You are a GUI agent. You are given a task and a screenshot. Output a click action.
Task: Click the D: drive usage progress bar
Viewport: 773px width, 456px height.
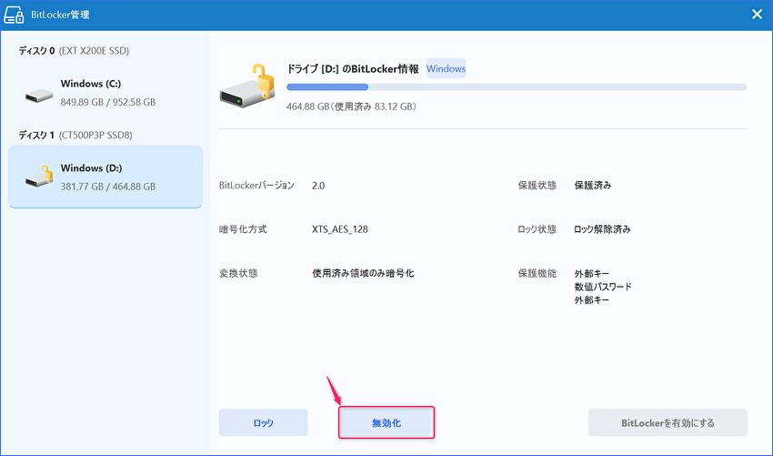click(x=517, y=87)
